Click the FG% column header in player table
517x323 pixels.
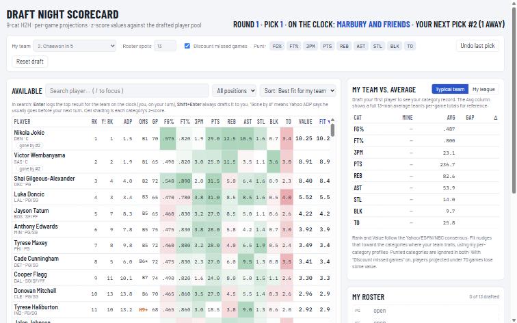coord(168,122)
